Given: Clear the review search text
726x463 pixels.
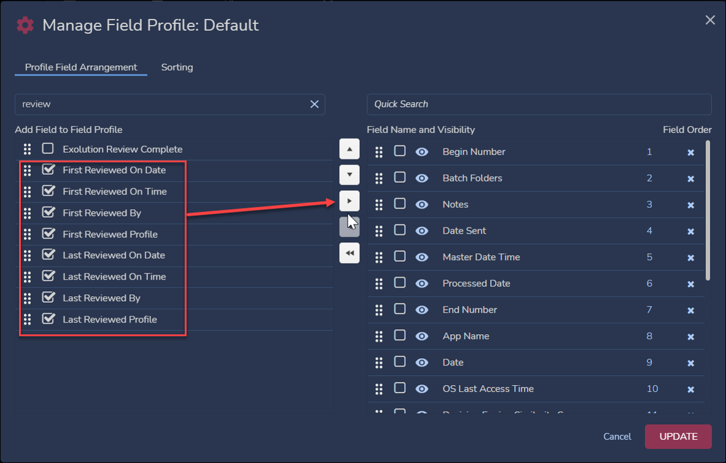Looking at the screenshot, I should [314, 104].
